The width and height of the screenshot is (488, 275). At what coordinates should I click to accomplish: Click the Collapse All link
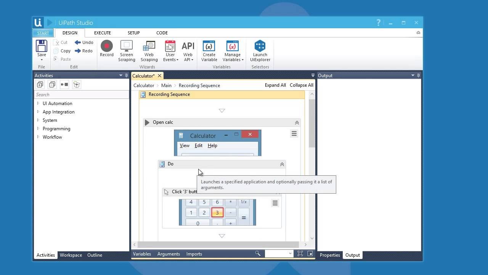point(301,85)
